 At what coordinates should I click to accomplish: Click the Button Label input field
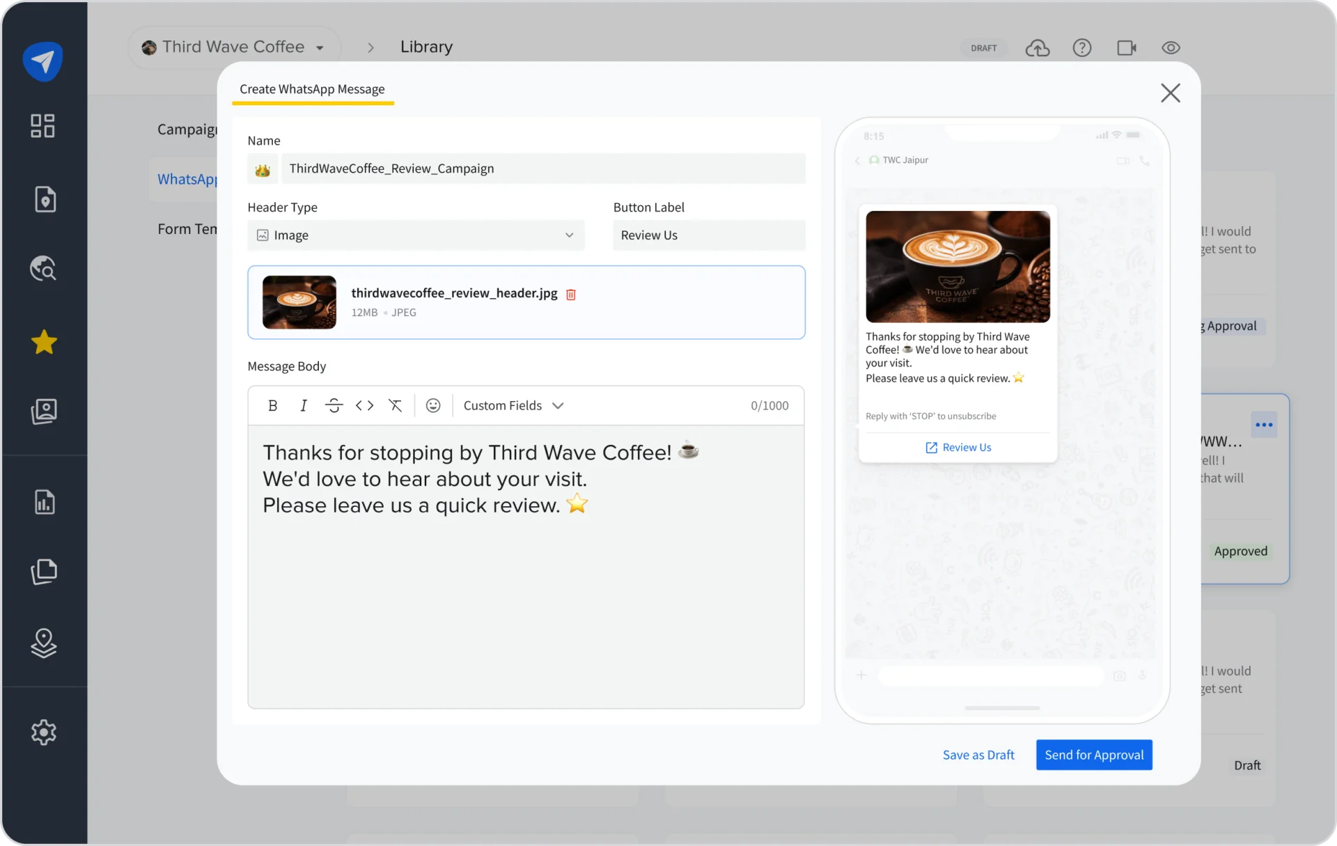709,235
